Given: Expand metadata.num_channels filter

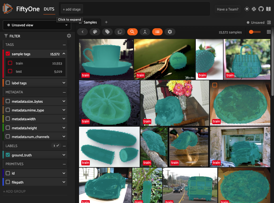Looking at the screenshot, I should coord(64,136).
